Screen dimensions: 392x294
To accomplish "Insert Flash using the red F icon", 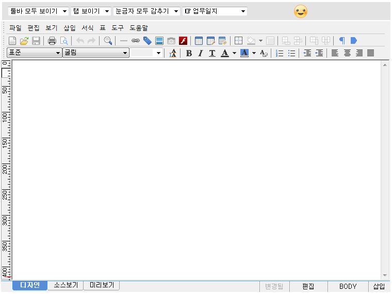I will [183, 41].
